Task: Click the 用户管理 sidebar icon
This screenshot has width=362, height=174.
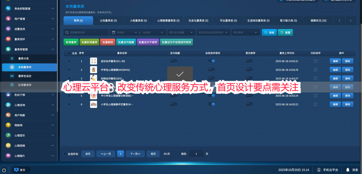Action: pyautogui.click(x=8, y=19)
